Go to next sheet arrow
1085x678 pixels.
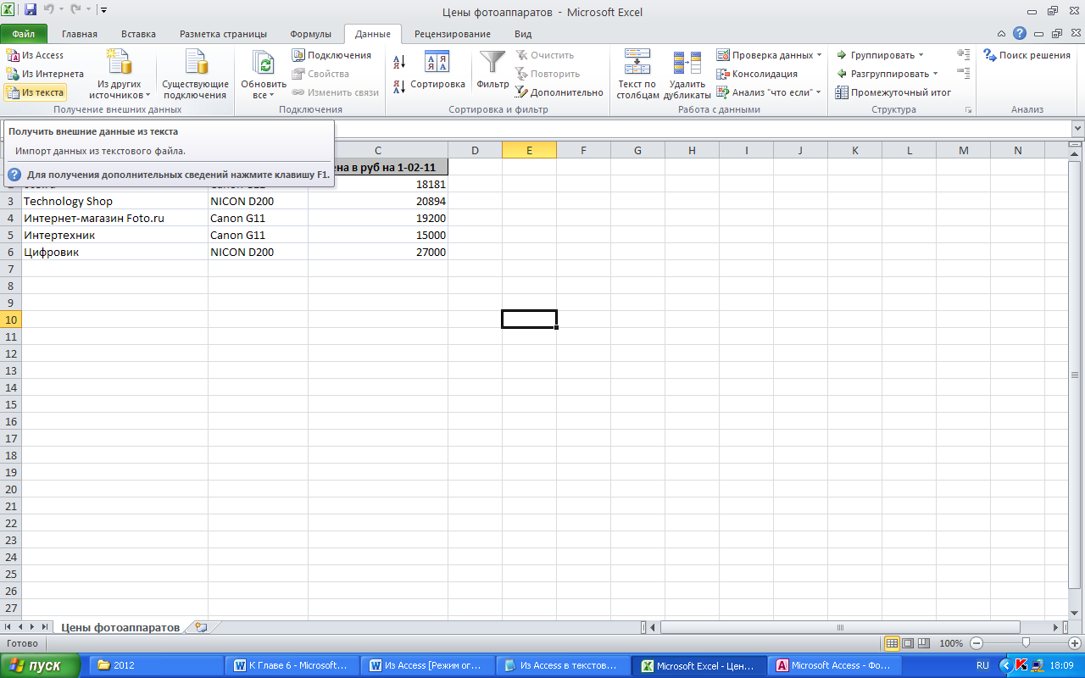point(33,627)
